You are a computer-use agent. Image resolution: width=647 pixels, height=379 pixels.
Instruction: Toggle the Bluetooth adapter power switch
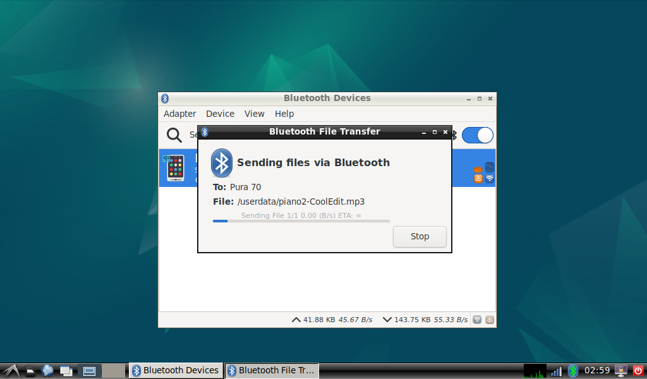point(478,135)
